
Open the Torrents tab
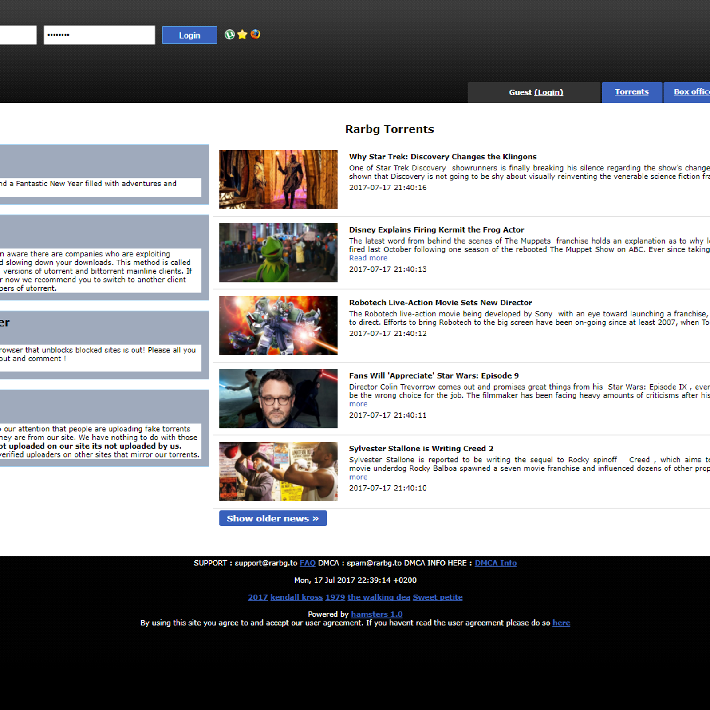631,92
